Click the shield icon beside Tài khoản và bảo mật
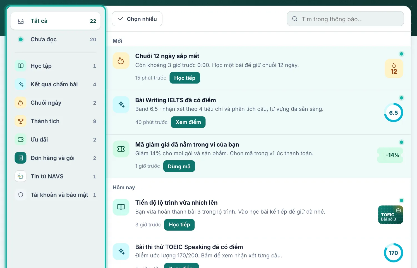 [x=21, y=195]
